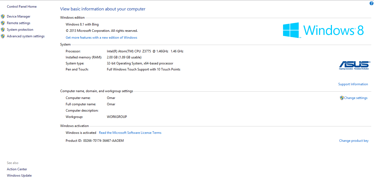Screen dimensions: 374x181
Task: Open Action Center under See also
Action: coord(17,169)
